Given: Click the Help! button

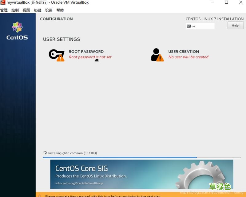Looking at the screenshot, I should point(236,26).
